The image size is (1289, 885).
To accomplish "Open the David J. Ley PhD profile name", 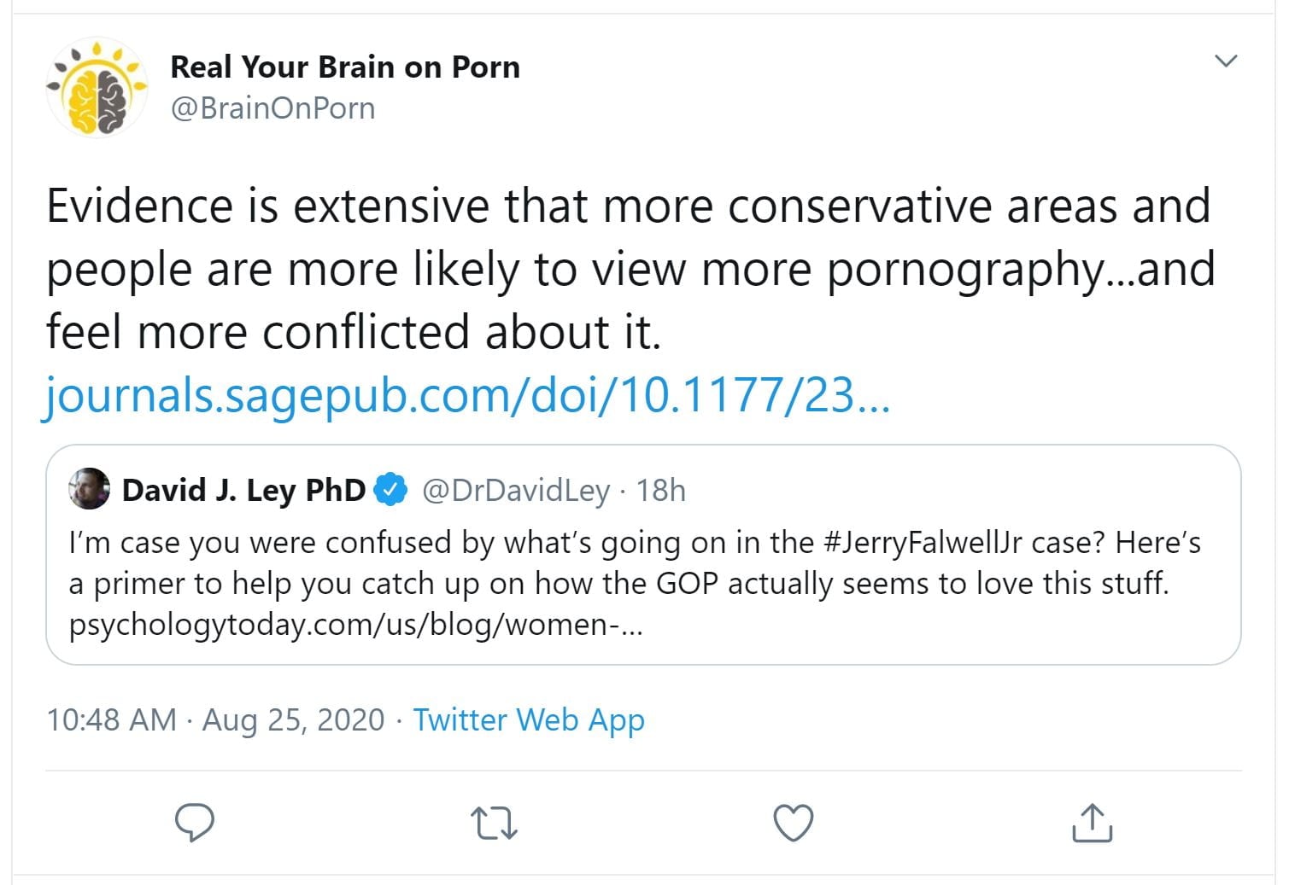I will coord(243,491).
